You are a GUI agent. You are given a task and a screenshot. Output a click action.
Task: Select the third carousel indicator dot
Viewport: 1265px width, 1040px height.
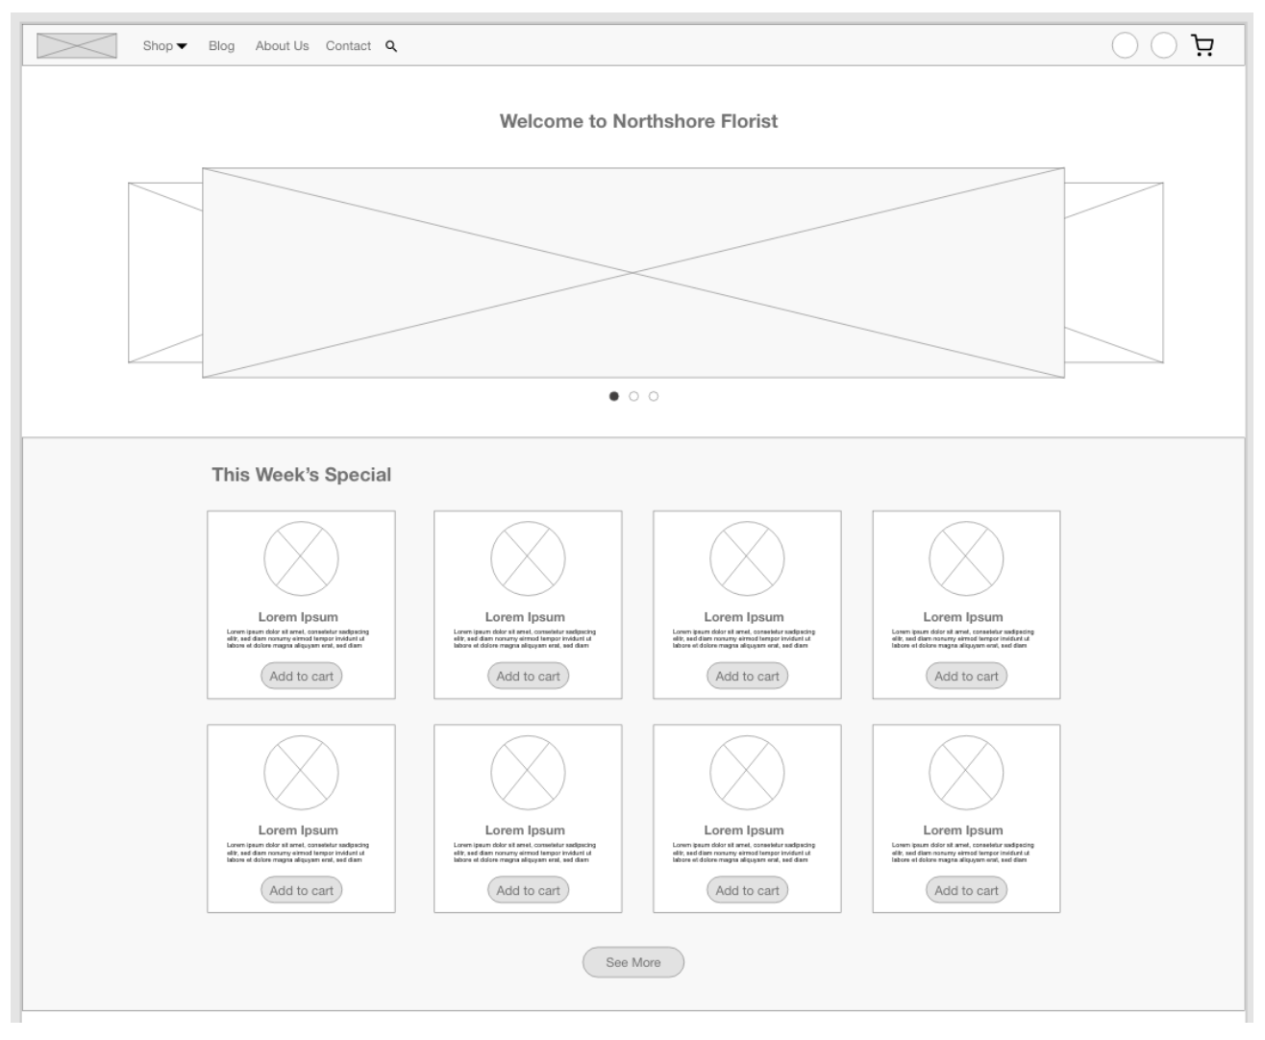pyautogui.click(x=654, y=396)
